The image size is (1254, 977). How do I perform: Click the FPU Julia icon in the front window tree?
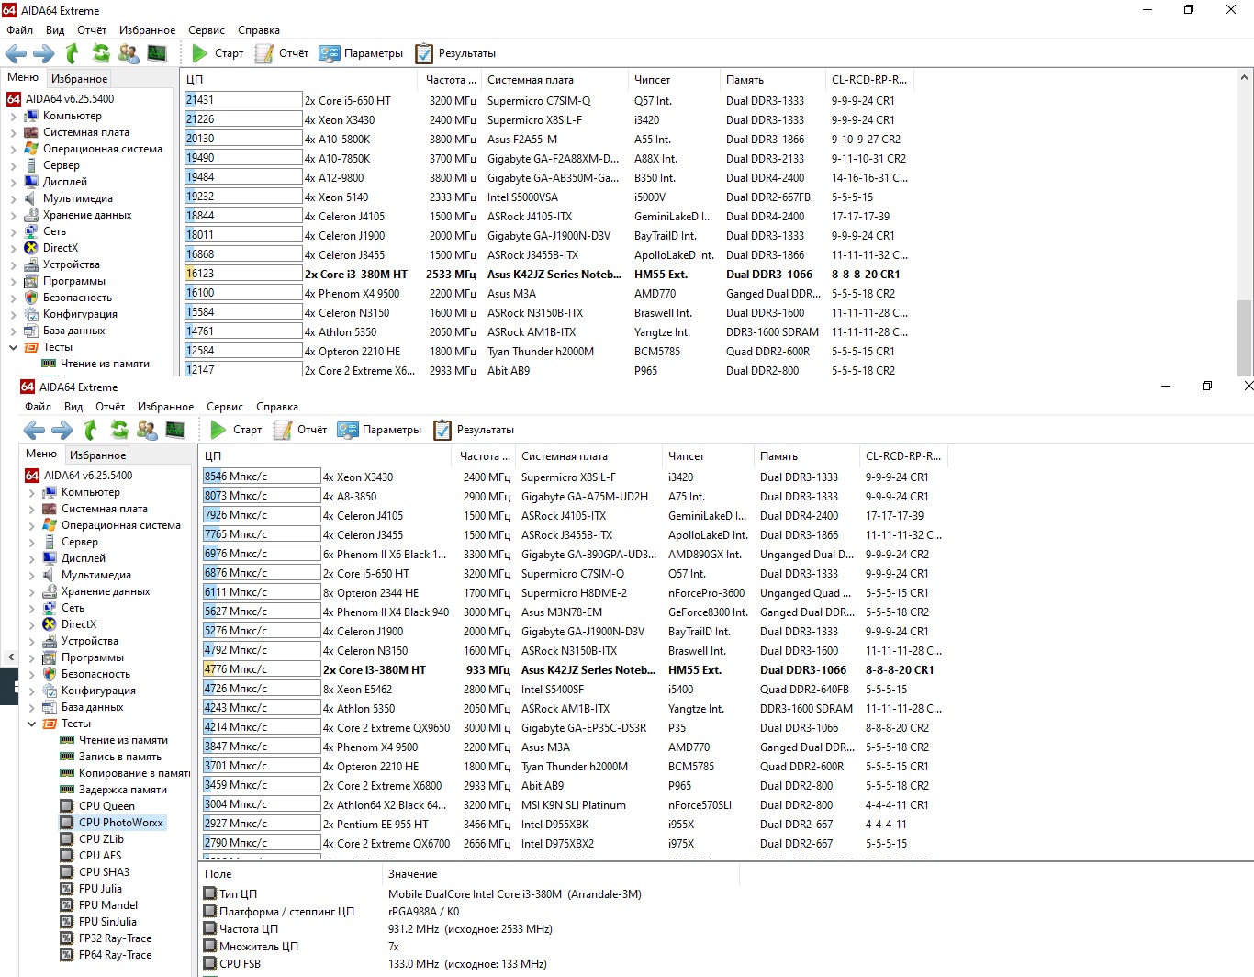tap(67, 889)
